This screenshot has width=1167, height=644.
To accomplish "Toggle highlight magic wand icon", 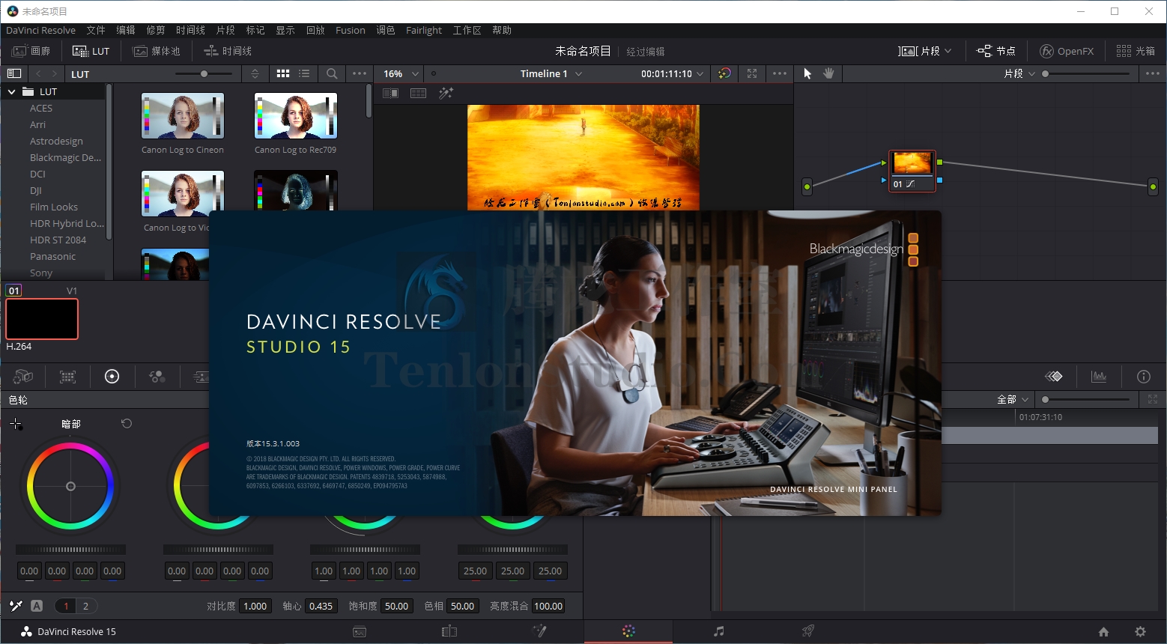I will (x=446, y=93).
